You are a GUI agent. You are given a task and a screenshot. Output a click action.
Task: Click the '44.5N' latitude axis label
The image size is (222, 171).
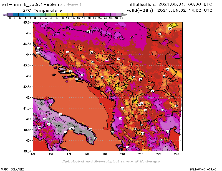coord(27,44)
